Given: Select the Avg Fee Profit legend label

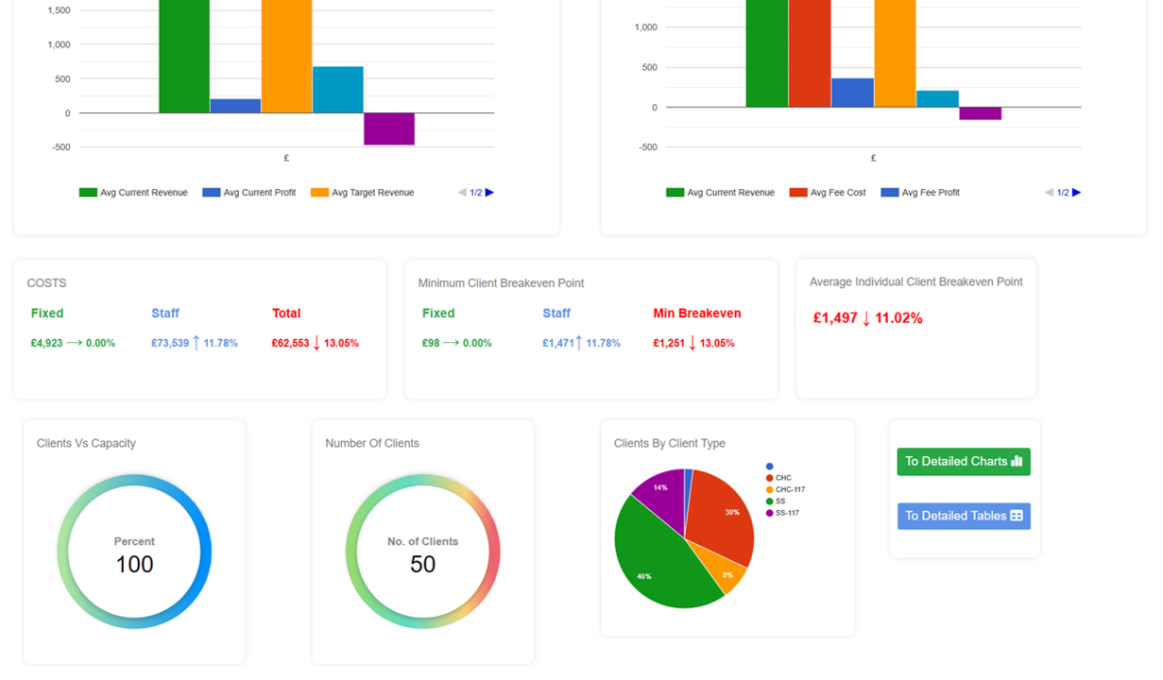Looking at the screenshot, I should pyautogui.click(x=930, y=193).
